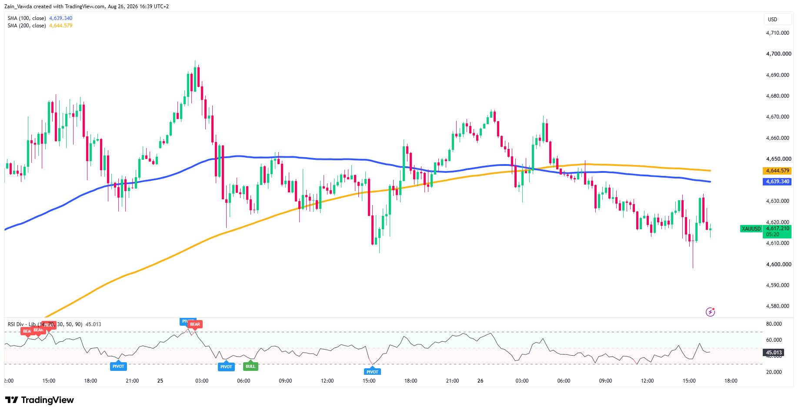Viewport: 798px width, 413px height.
Task: Click the purple lightning bolt icon
Action: [x=710, y=312]
